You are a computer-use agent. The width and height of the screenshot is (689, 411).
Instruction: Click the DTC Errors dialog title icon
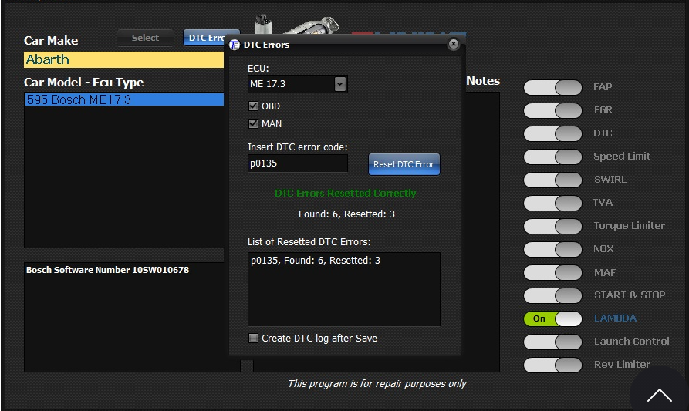pyautogui.click(x=235, y=45)
